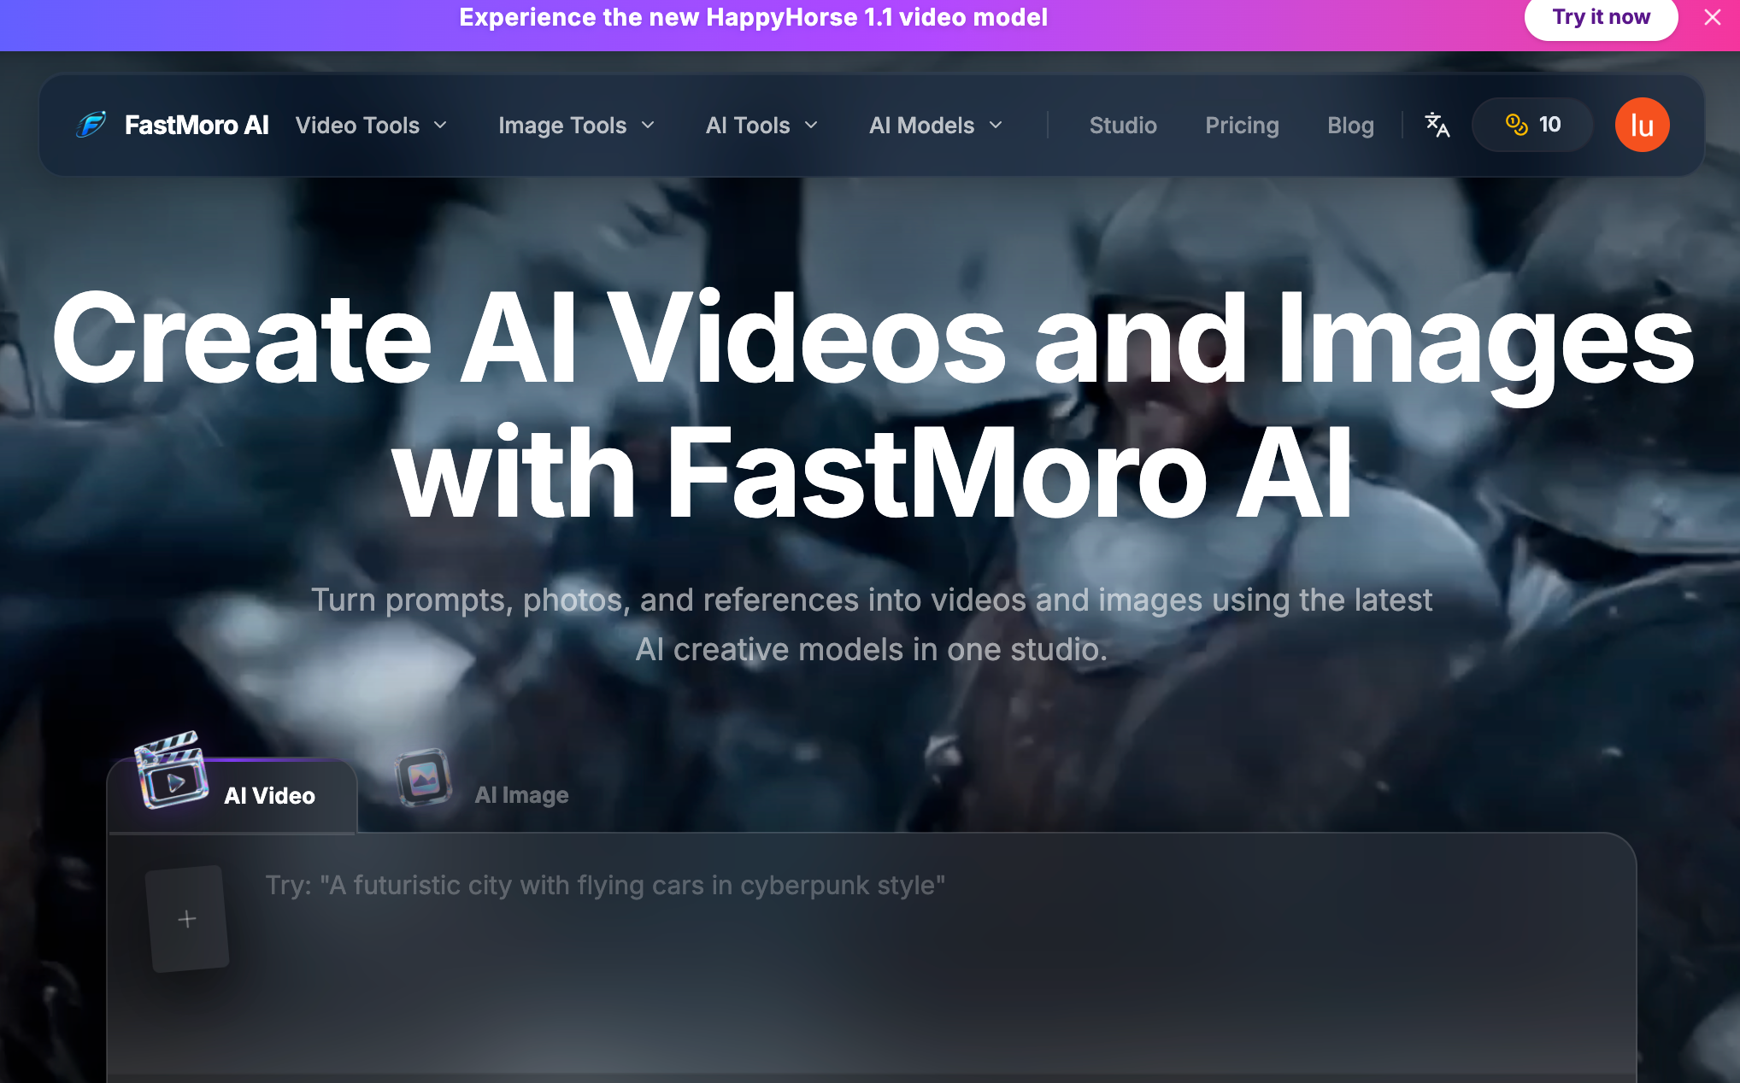The width and height of the screenshot is (1740, 1083).
Task: Switch to the AI Video tab
Action: [232, 794]
